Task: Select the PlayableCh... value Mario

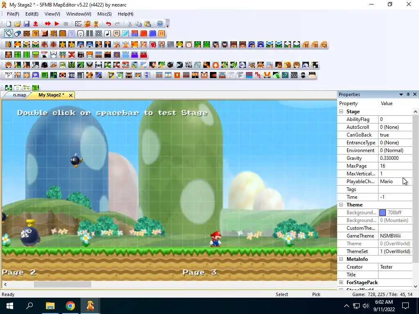Action: pos(395,181)
